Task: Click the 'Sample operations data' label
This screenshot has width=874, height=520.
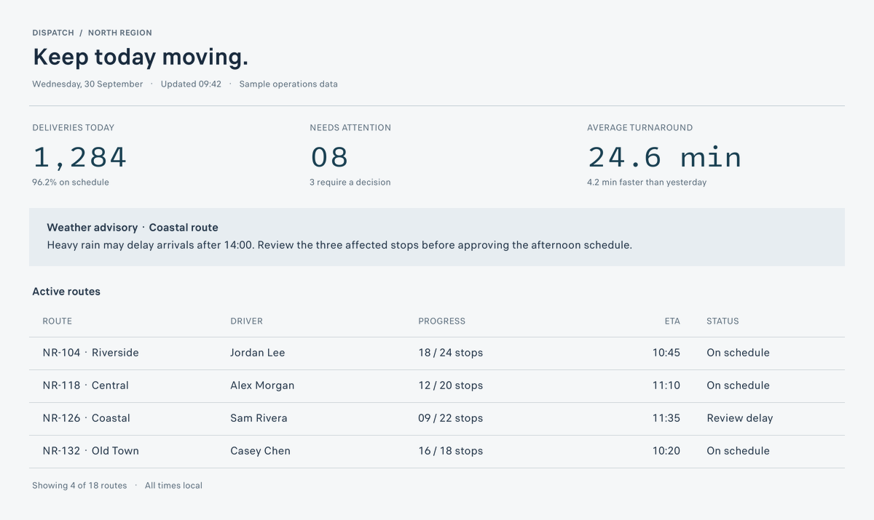Action: tap(288, 84)
